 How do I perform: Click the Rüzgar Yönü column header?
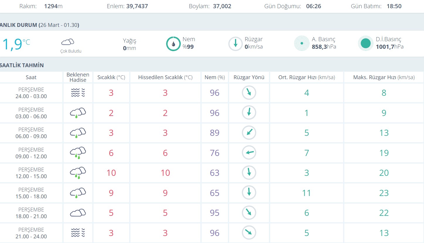(249, 77)
